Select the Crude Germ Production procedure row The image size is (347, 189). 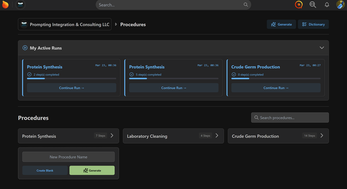(x=278, y=136)
